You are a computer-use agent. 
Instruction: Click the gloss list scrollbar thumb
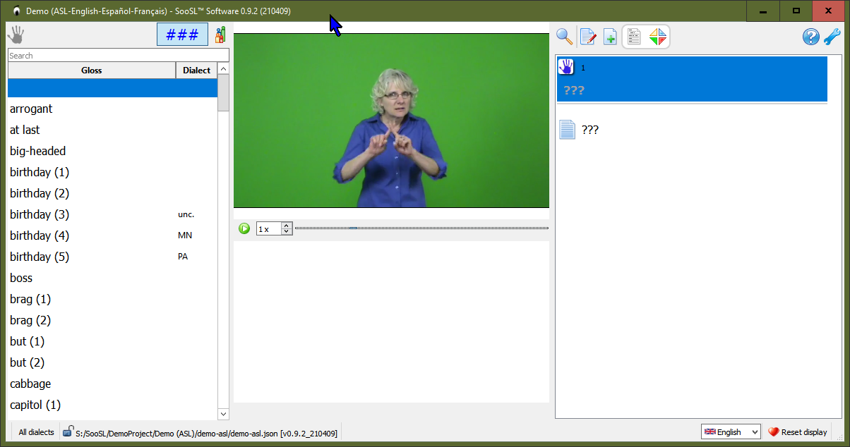pyautogui.click(x=223, y=92)
